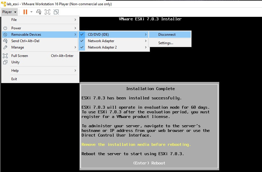Expand the Help submenu arrow
The height and width of the screenshot is (172, 262).
(x=75, y=71)
